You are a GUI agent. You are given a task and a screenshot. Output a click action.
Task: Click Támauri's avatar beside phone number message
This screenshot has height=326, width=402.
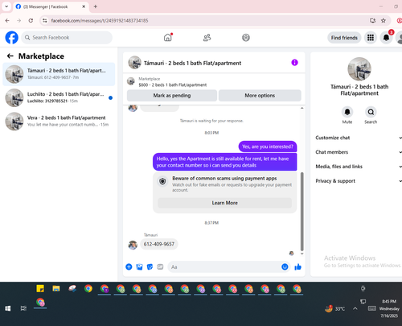(133, 245)
